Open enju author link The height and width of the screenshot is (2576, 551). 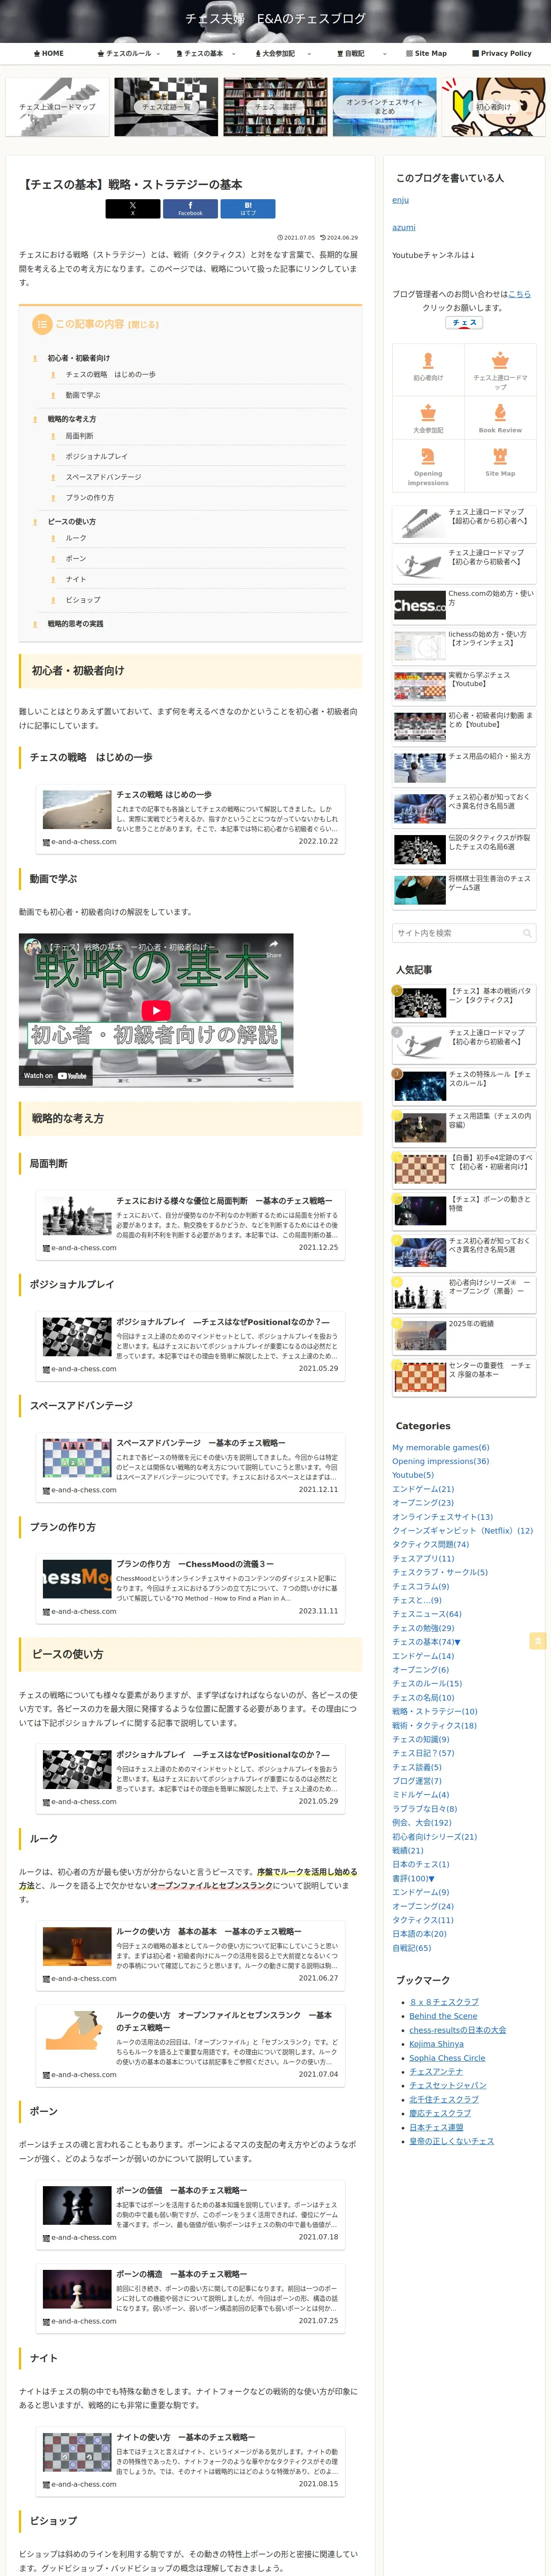[400, 200]
